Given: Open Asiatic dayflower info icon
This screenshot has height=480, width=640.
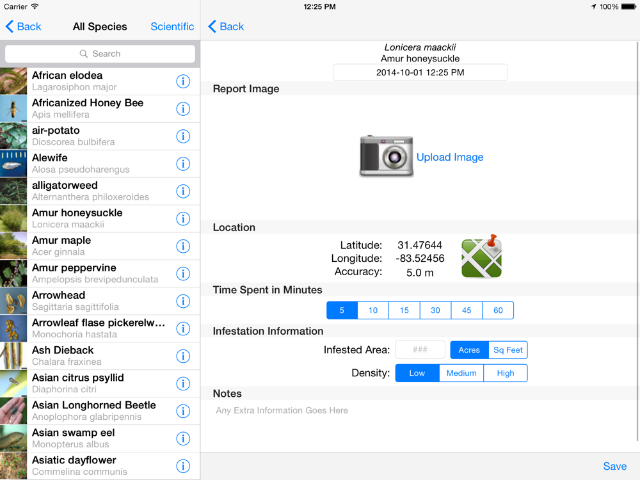Looking at the screenshot, I should (183, 466).
